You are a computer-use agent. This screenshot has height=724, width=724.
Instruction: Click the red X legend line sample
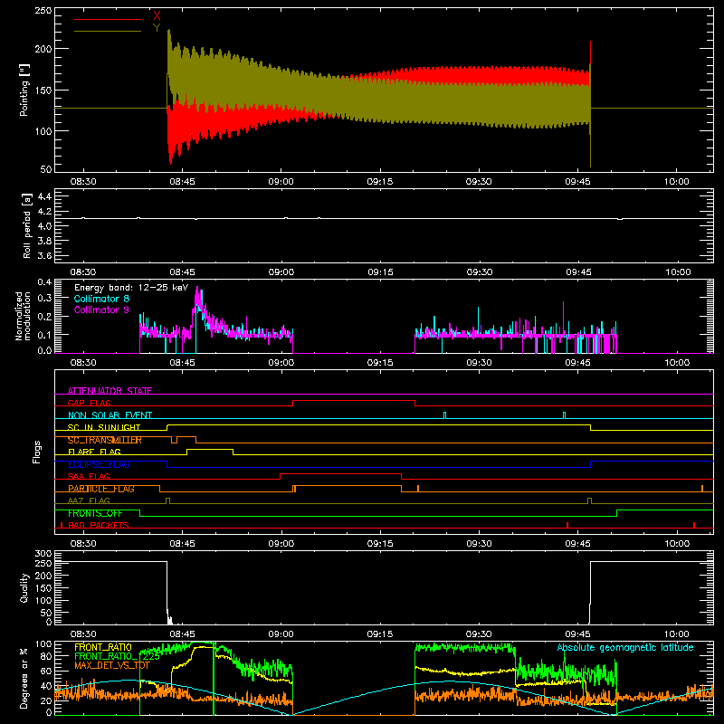[108, 19]
